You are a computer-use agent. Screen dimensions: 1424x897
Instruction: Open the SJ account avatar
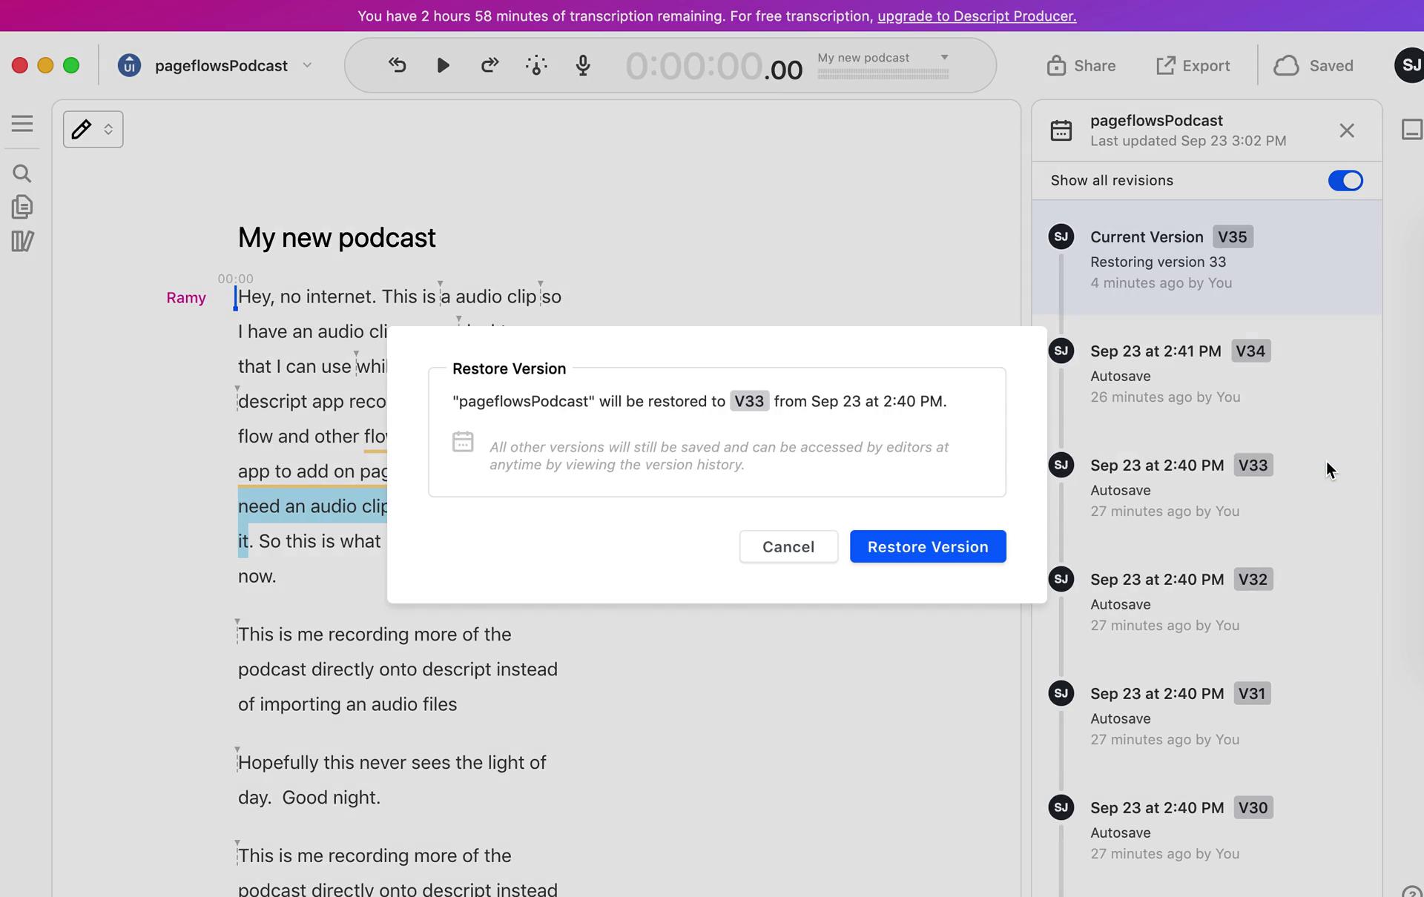click(x=1409, y=65)
